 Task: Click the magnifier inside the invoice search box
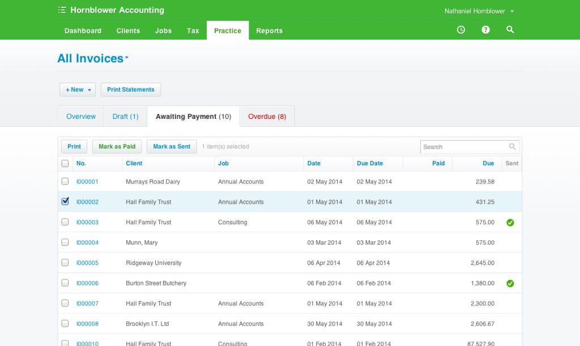point(513,147)
